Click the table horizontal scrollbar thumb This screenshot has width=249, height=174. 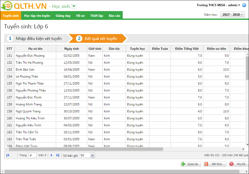click(86, 149)
